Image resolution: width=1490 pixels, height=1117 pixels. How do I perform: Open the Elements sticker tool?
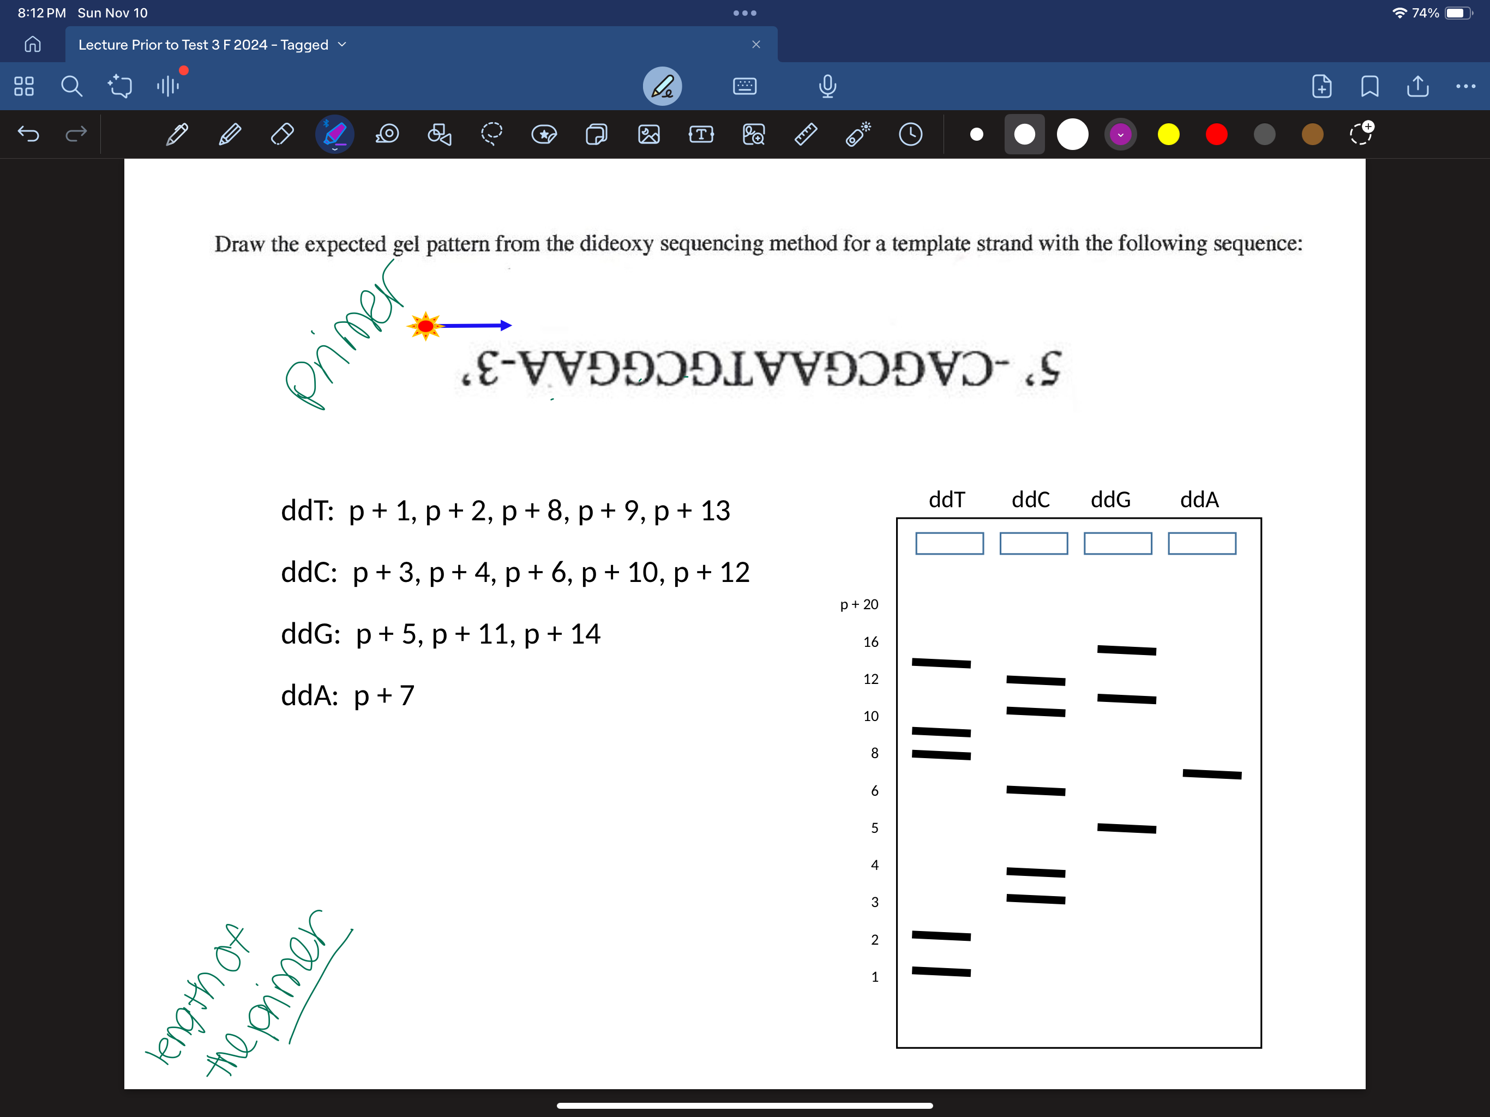click(544, 134)
